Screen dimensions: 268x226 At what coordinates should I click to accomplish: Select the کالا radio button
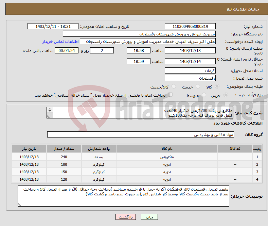pos(217,86)
